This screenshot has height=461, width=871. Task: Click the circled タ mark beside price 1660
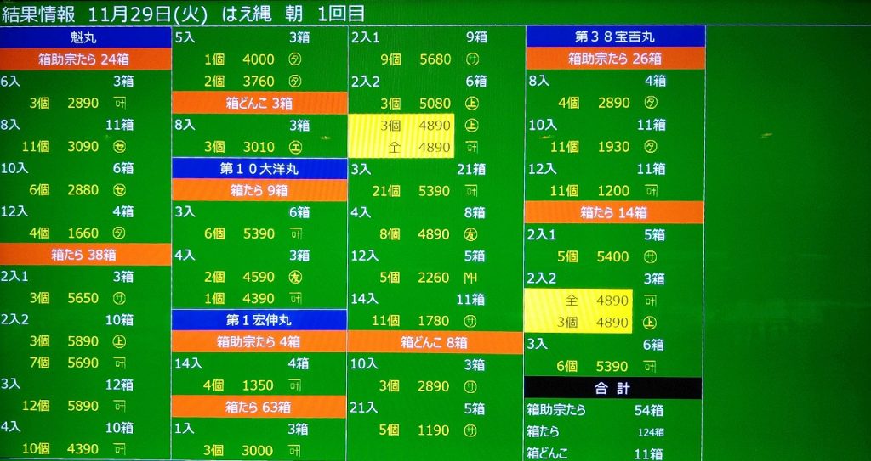coord(119,233)
